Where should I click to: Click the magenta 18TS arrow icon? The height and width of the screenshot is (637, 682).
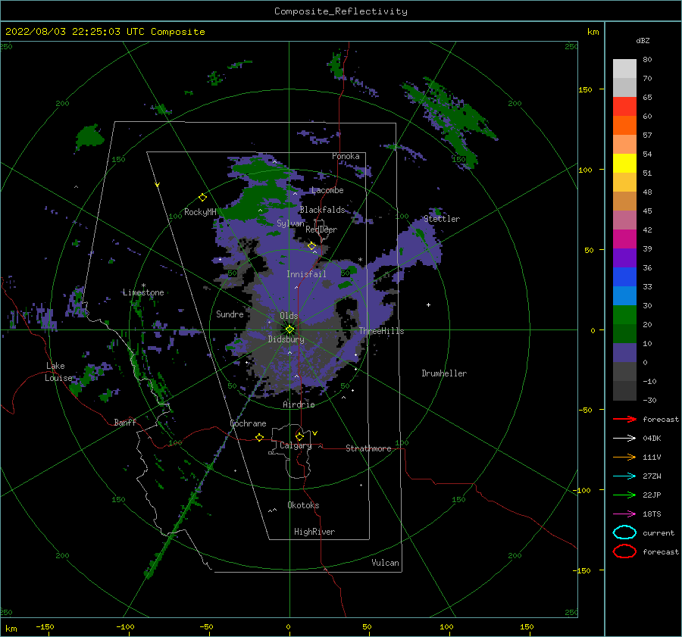[624, 514]
